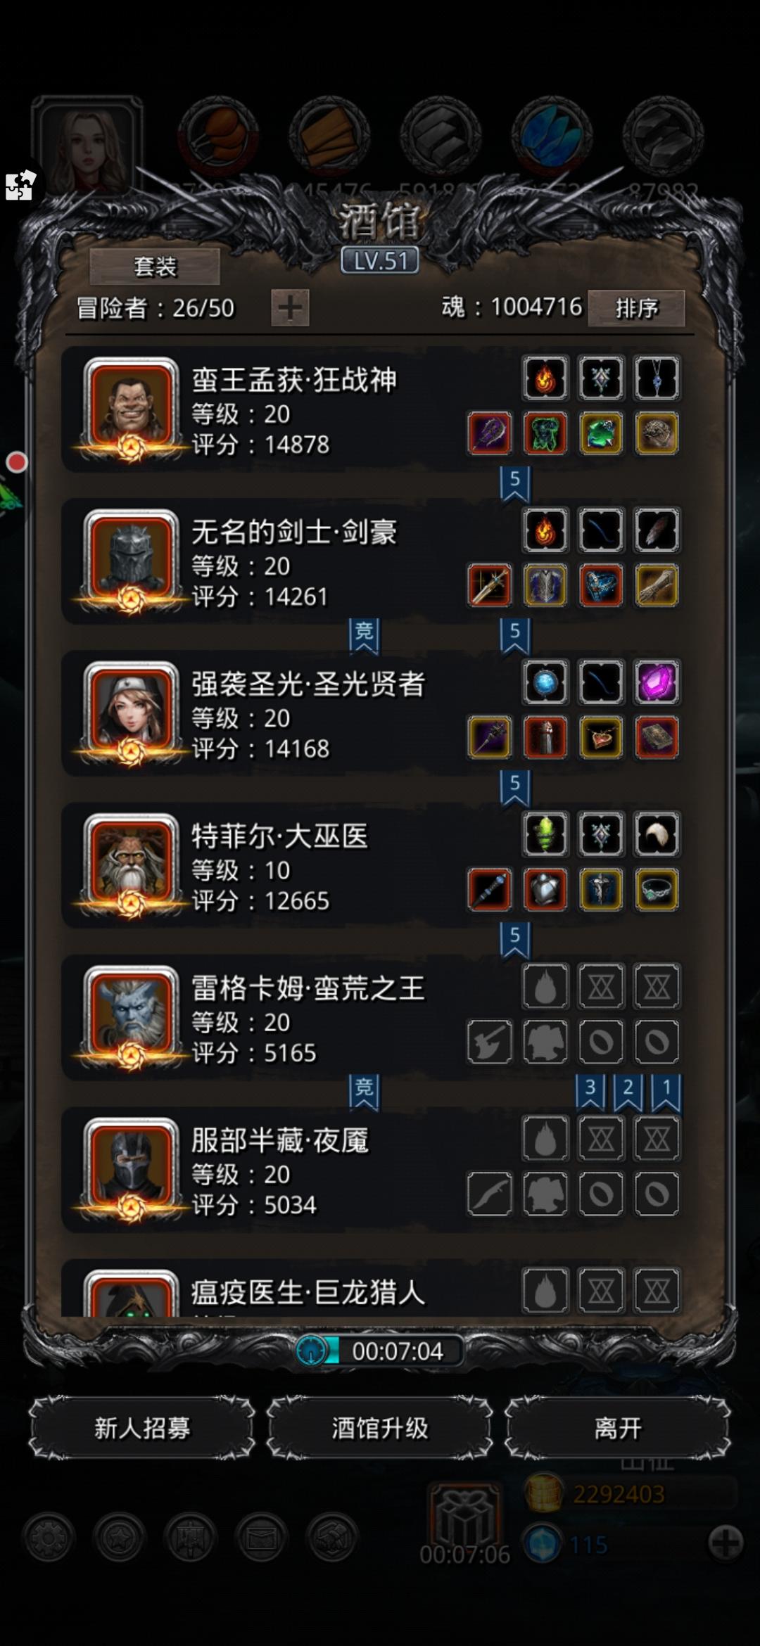
Task: Click the 新人招募 button
Action: [142, 1428]
